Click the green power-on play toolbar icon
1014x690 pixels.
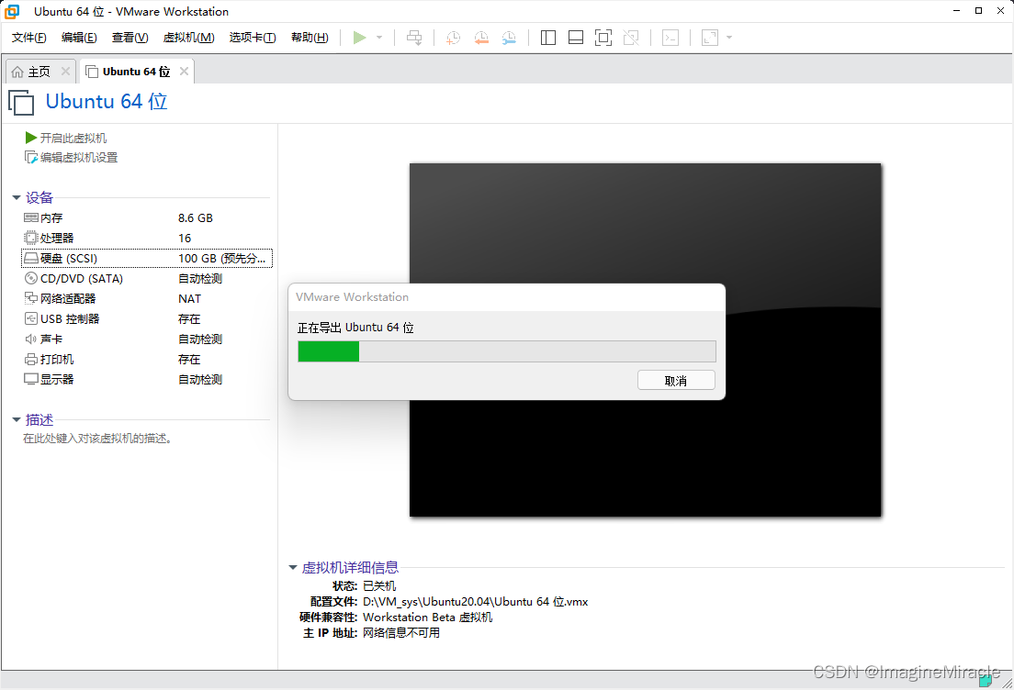(359, 38)
